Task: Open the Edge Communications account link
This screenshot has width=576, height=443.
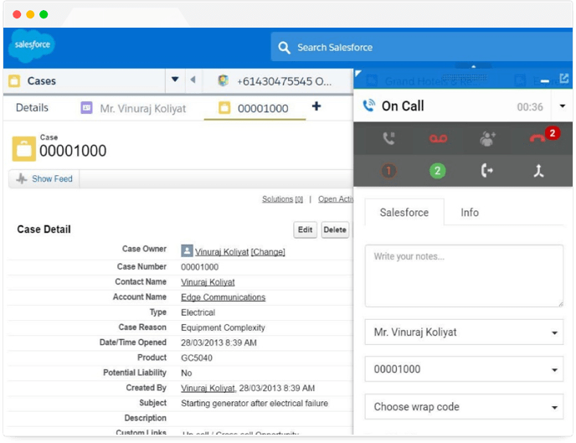Action: (x=223, y=297)
